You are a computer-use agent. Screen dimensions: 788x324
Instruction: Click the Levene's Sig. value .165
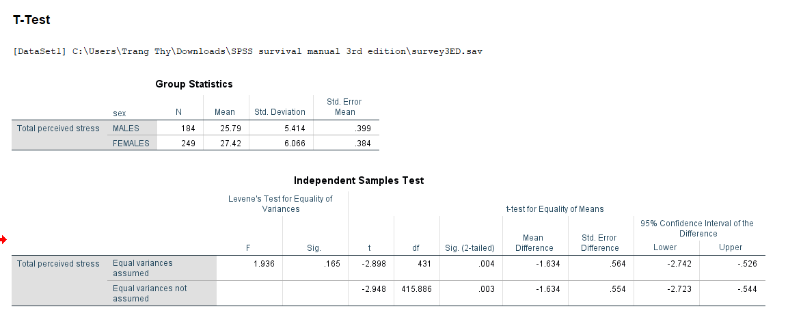click(330, 263)
